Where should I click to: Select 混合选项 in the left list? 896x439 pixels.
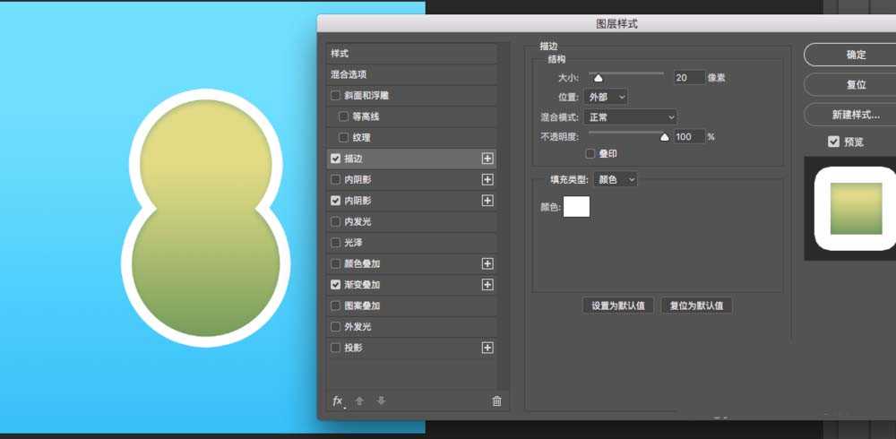coord(411,74)
